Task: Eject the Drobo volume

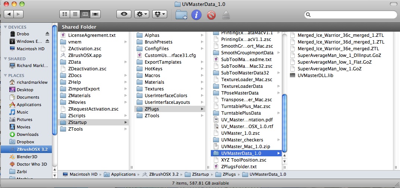Action: coord(47,34)
